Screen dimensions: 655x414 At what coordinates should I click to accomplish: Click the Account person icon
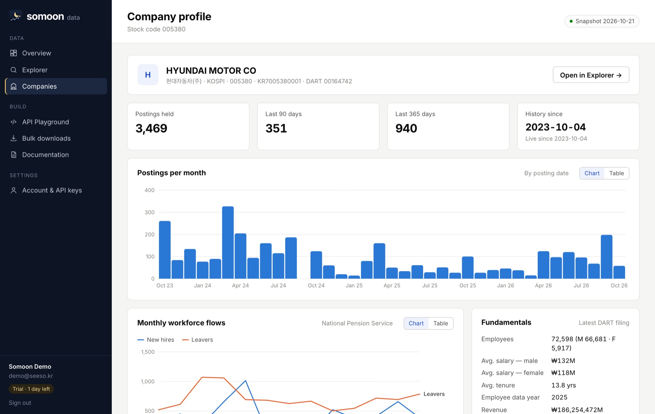click(13, 190)
